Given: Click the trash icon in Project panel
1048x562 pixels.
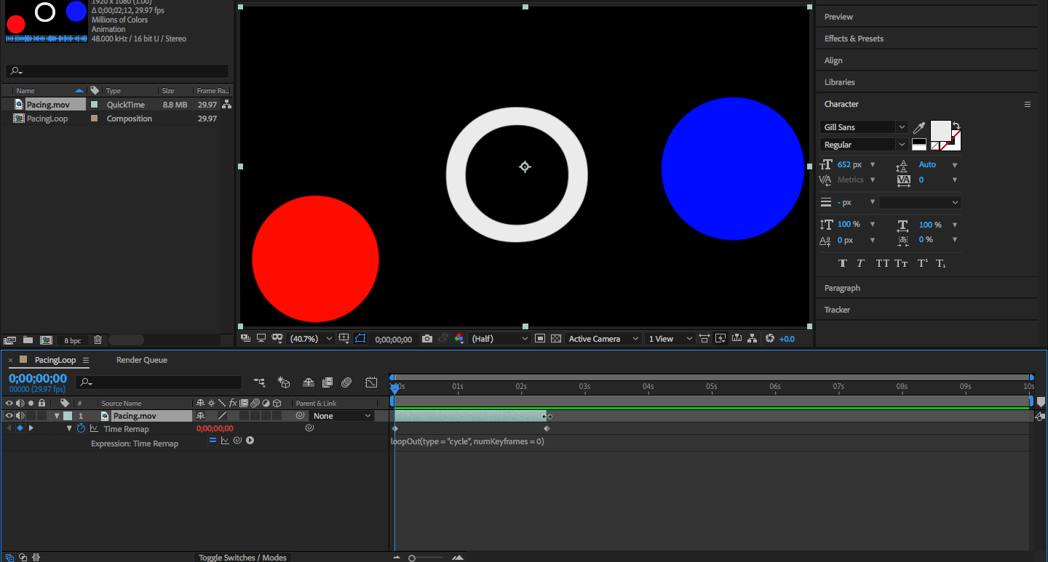Looking at the screenshot, I should point(98,340).
